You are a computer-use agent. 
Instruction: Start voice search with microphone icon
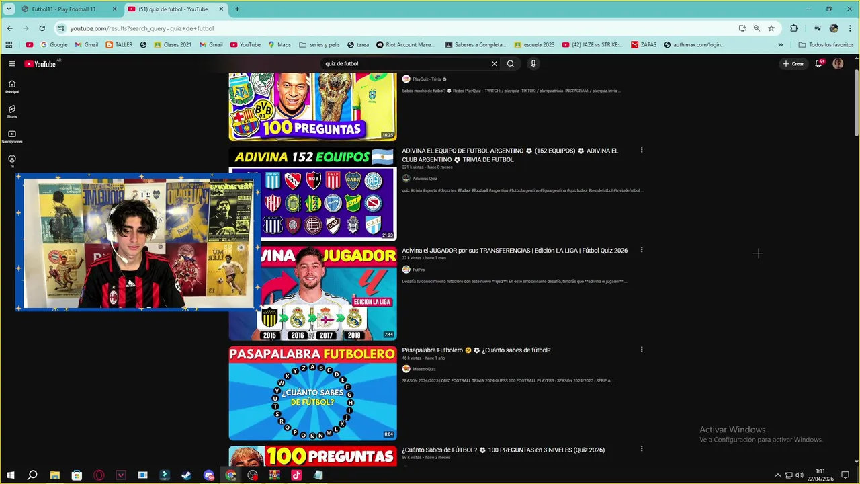pyautogui.click(x=533, y=64)
